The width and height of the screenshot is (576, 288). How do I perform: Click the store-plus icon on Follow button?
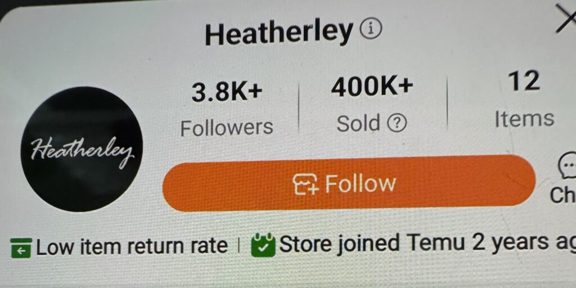tap(305, 183)
